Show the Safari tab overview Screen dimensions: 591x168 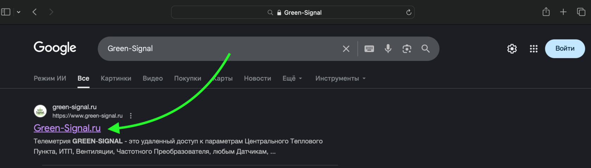[581, 12]
